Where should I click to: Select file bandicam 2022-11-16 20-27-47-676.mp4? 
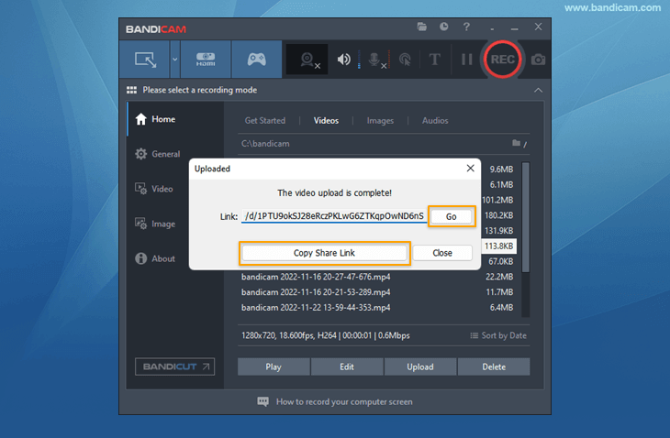(x=316, y=277)
